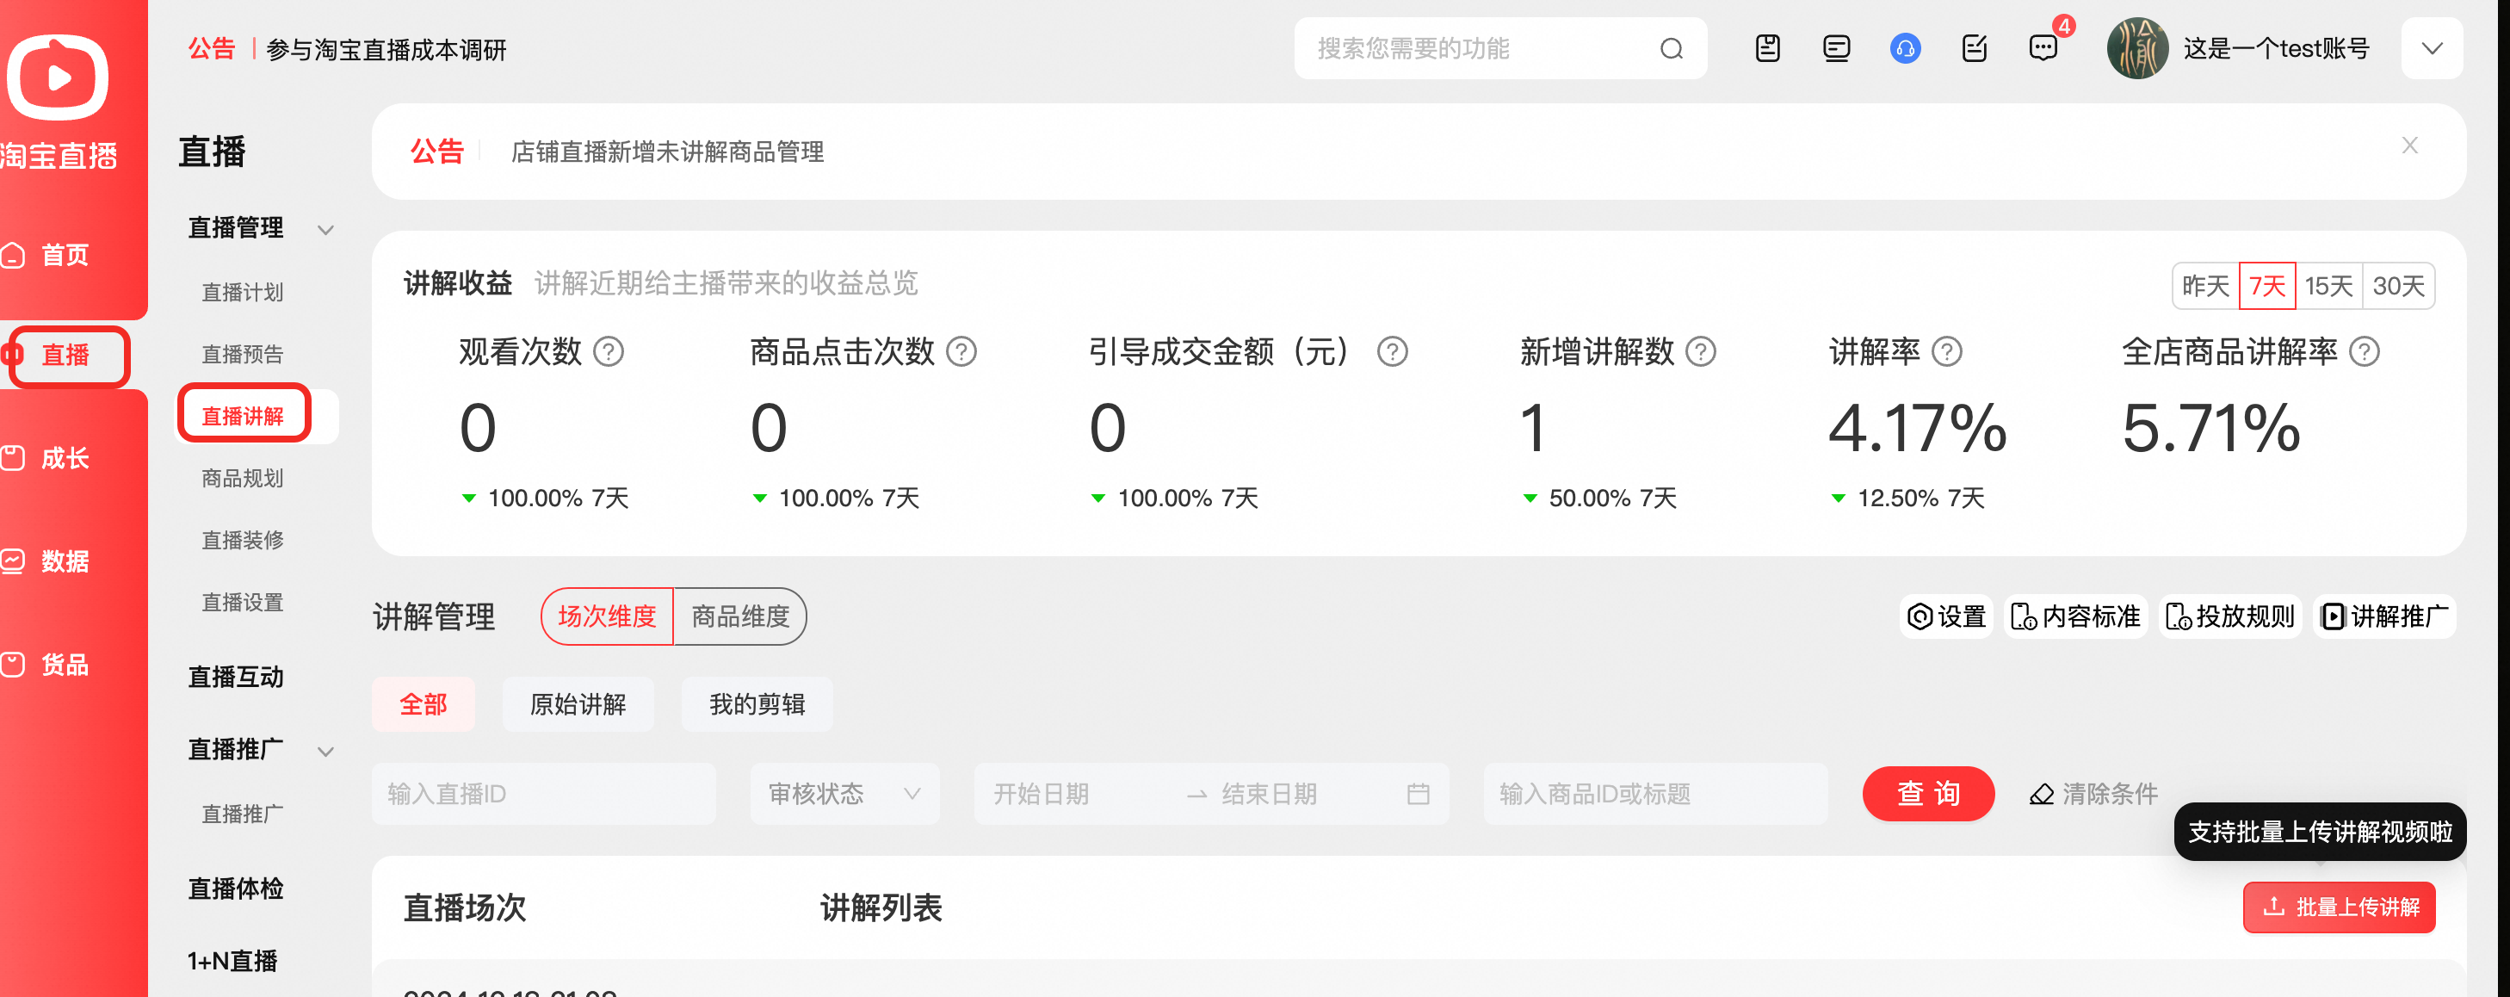Select the 7天 time range
Screen dimensions: 2510x997
[x=2266, y=286]
